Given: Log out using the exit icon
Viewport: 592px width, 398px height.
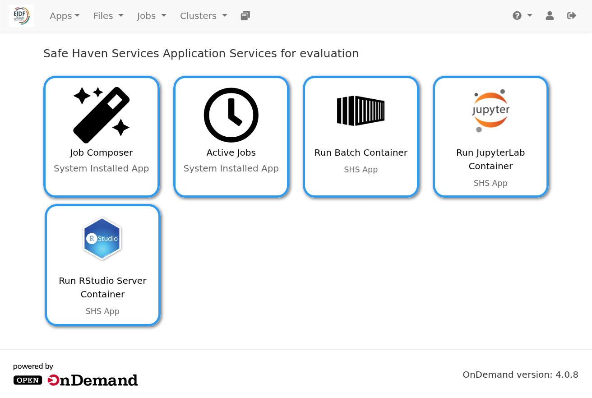Looking at the screenshot, I should click(571, 15).
